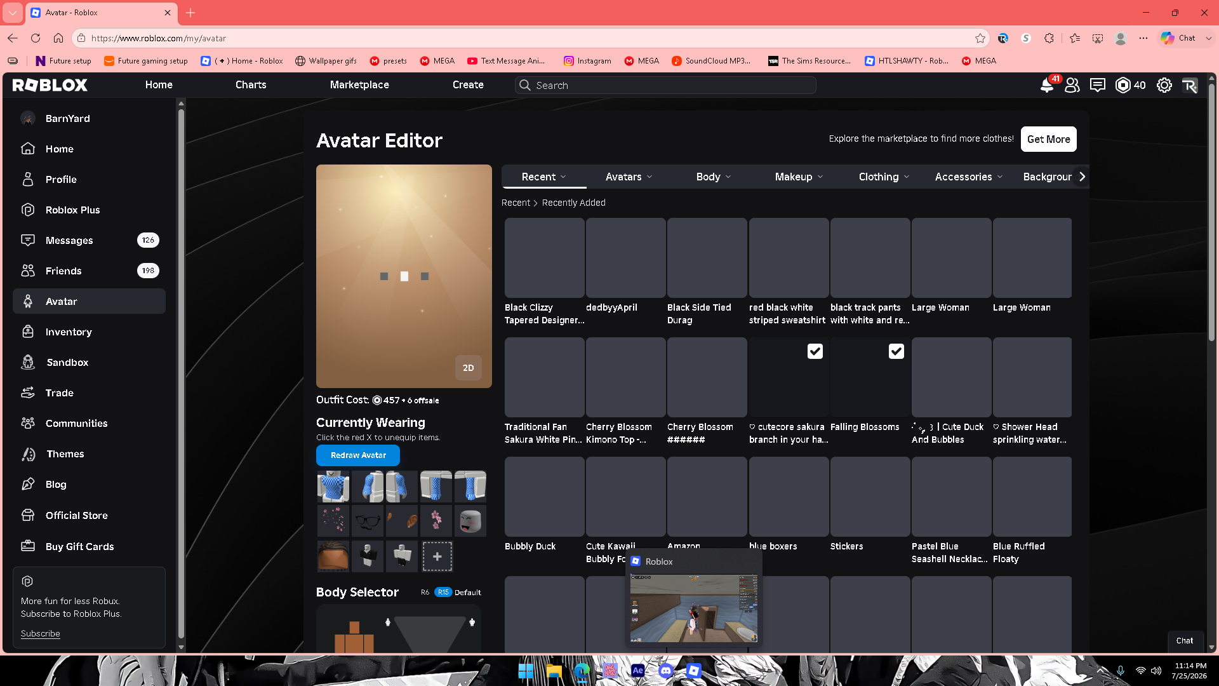Open the Chat button at bottom right
This screenshot has height=686, width=1219.
pos(1185,641)
